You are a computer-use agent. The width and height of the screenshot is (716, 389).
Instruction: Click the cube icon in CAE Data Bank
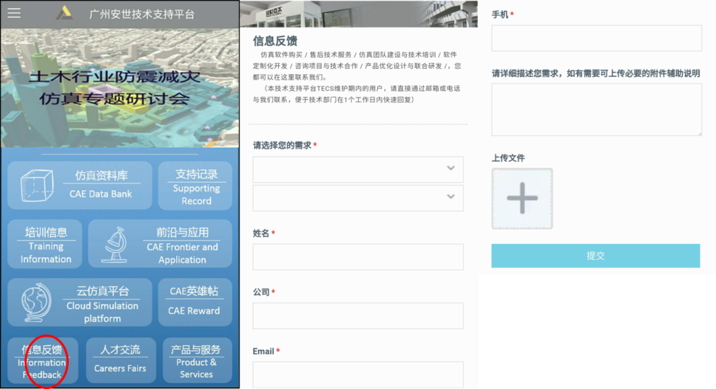(36, 186)
